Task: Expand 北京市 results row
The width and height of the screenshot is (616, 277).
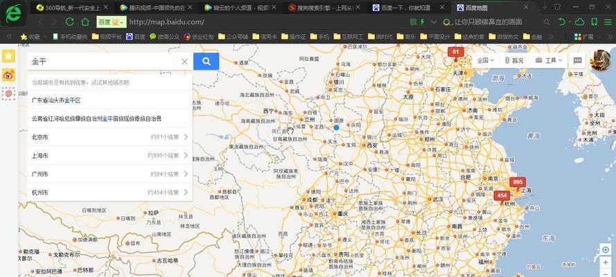Action: (x=110, y=137)
